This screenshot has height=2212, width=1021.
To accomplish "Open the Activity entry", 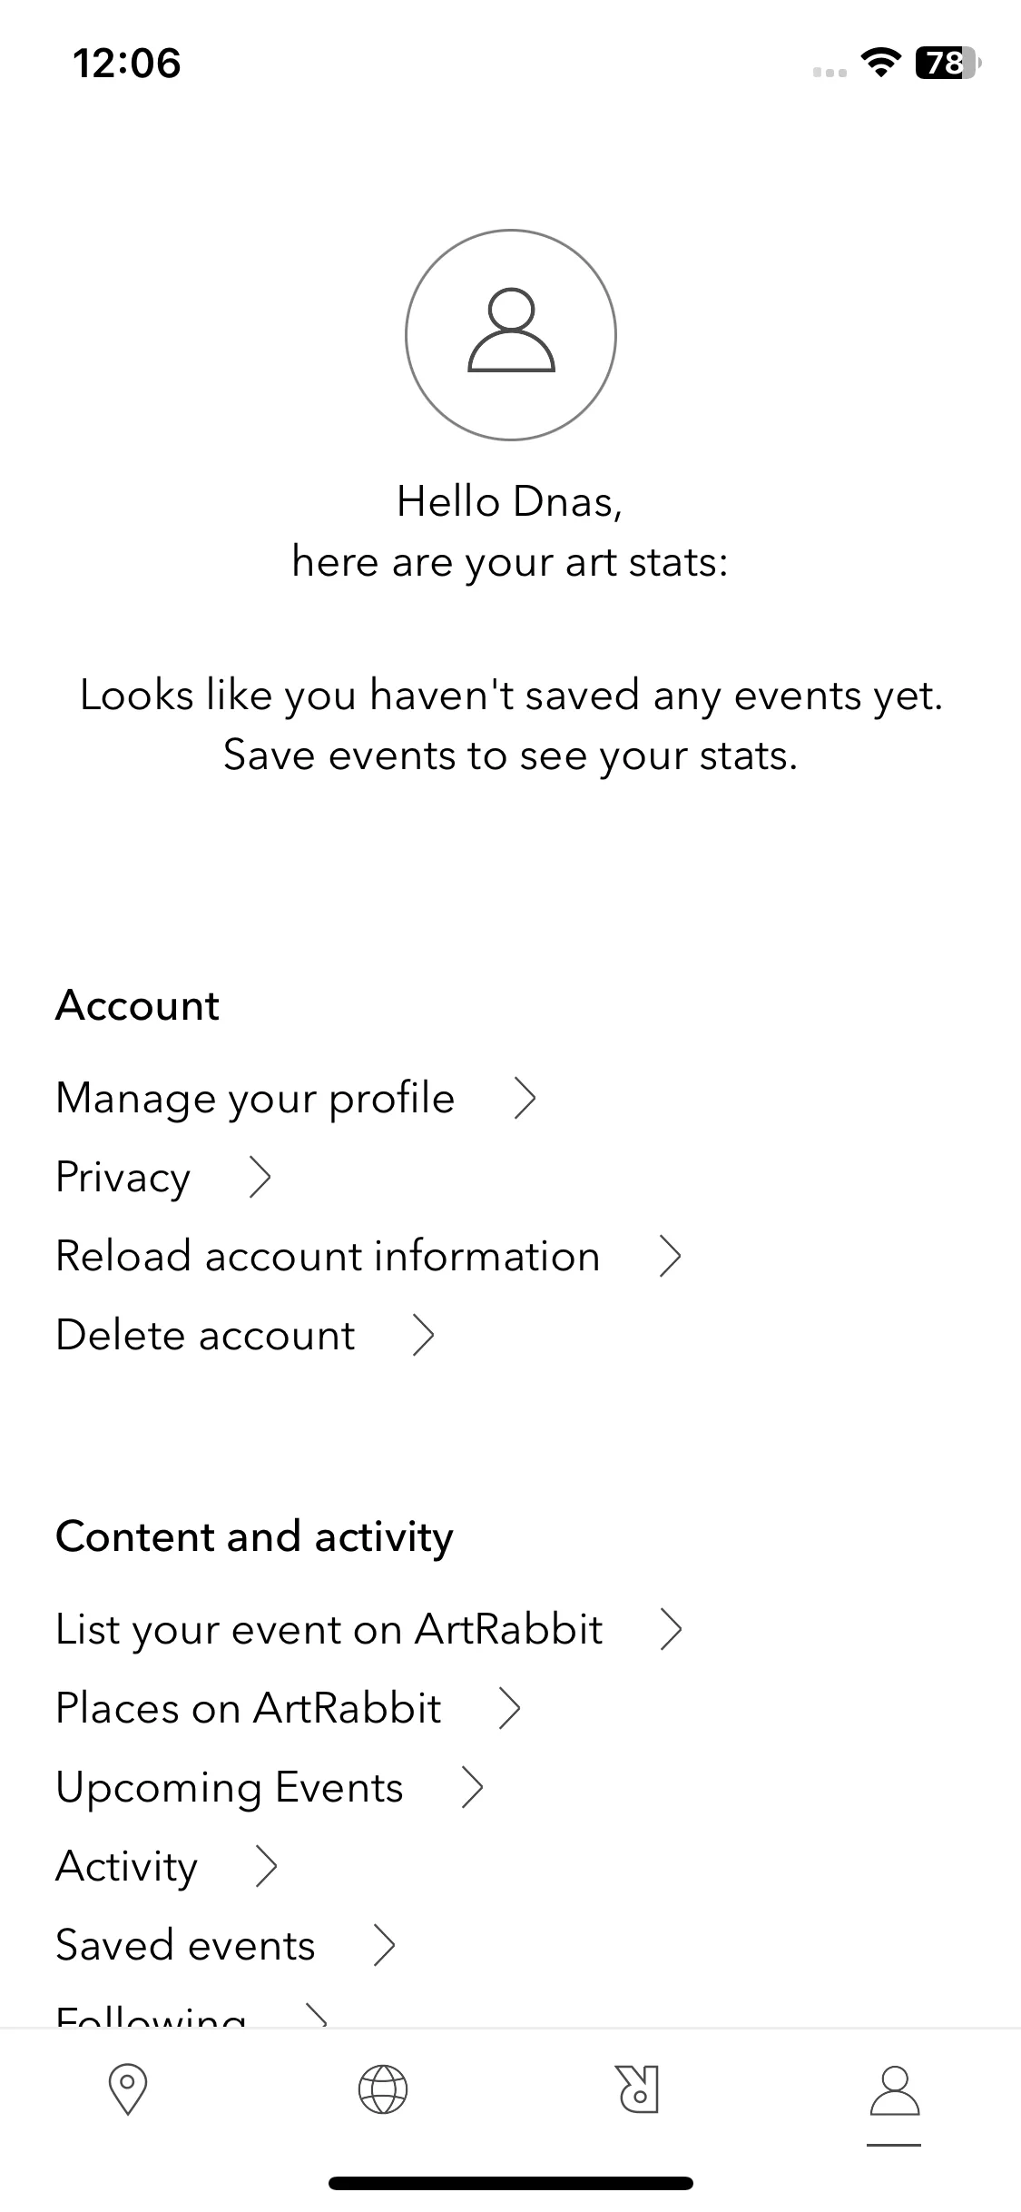I will 126,1867.
